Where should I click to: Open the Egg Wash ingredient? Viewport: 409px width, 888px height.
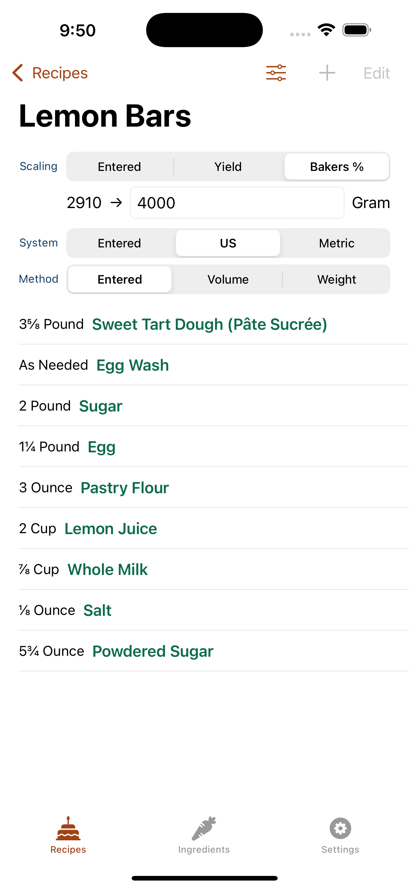132,365
